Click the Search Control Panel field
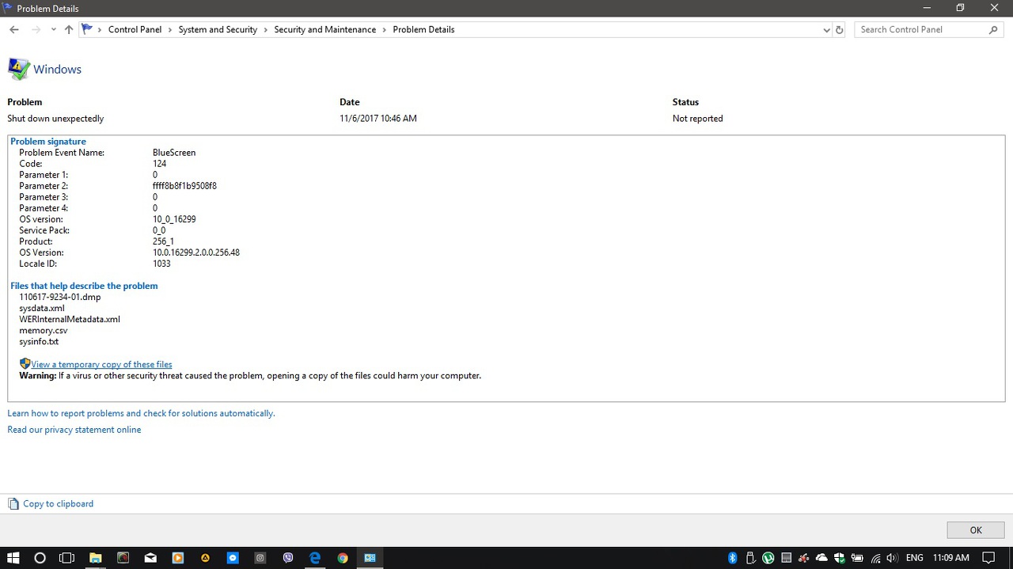This screenshot has width=1013, height=569. (929, 29)
